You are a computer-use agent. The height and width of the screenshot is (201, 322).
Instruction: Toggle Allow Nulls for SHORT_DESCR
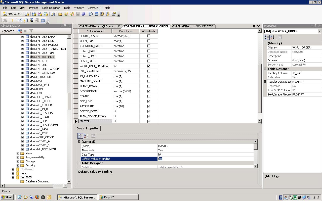click(149, 36)
